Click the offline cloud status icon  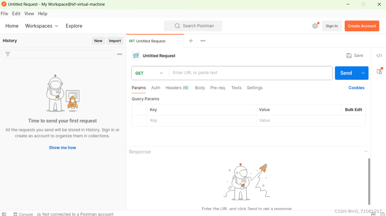click(39, 214)
